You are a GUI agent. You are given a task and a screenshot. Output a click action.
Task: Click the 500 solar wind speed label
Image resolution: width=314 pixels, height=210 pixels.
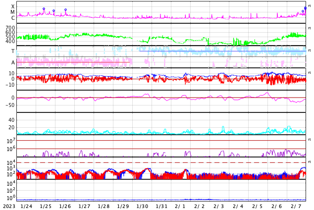coord(10,37)
